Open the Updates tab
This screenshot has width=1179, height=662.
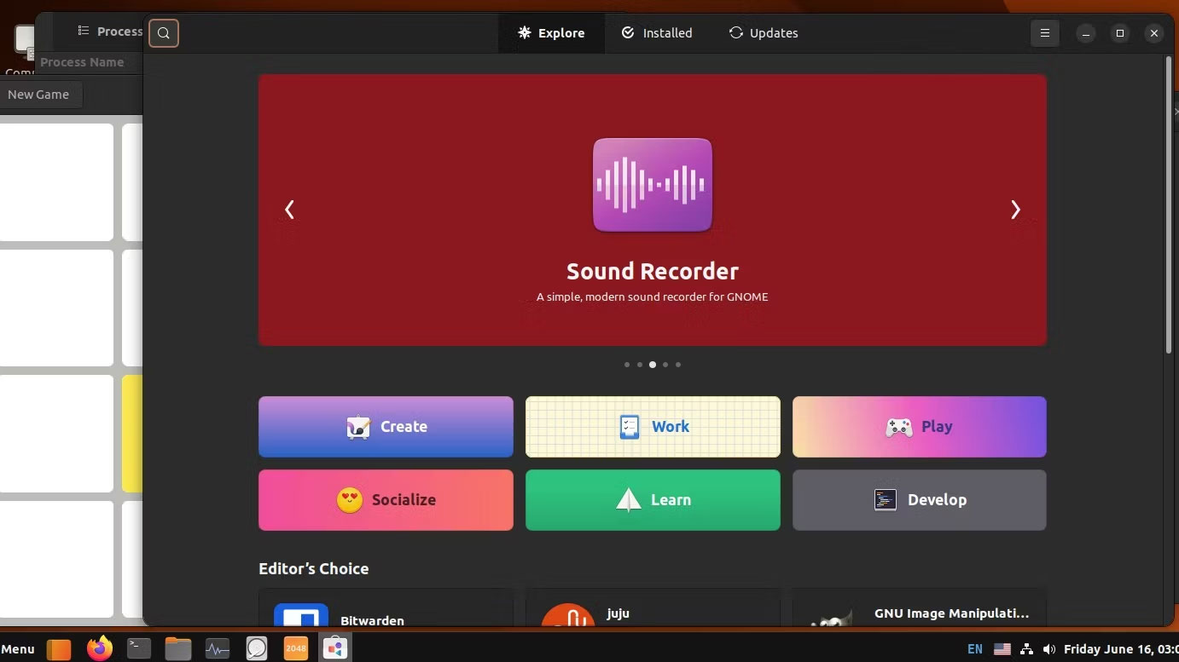click(764, 33)
